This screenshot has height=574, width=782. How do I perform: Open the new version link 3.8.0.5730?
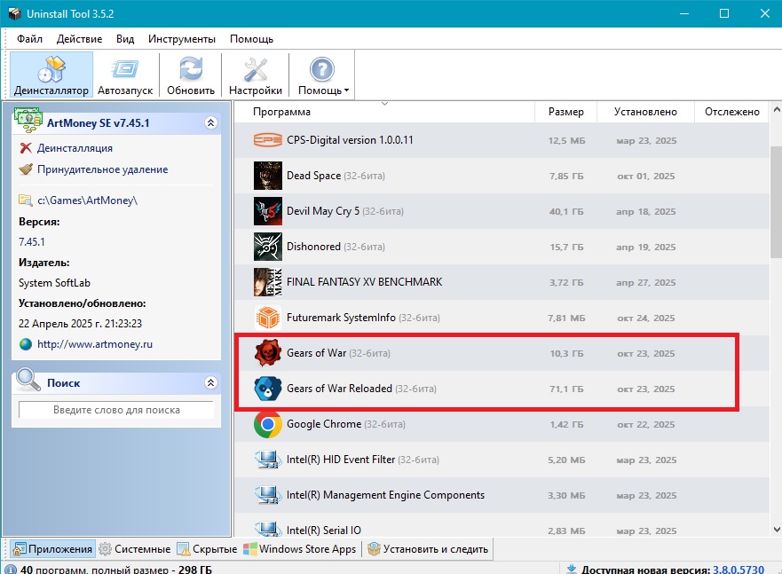pyautogui.click(x=739, y=569)
